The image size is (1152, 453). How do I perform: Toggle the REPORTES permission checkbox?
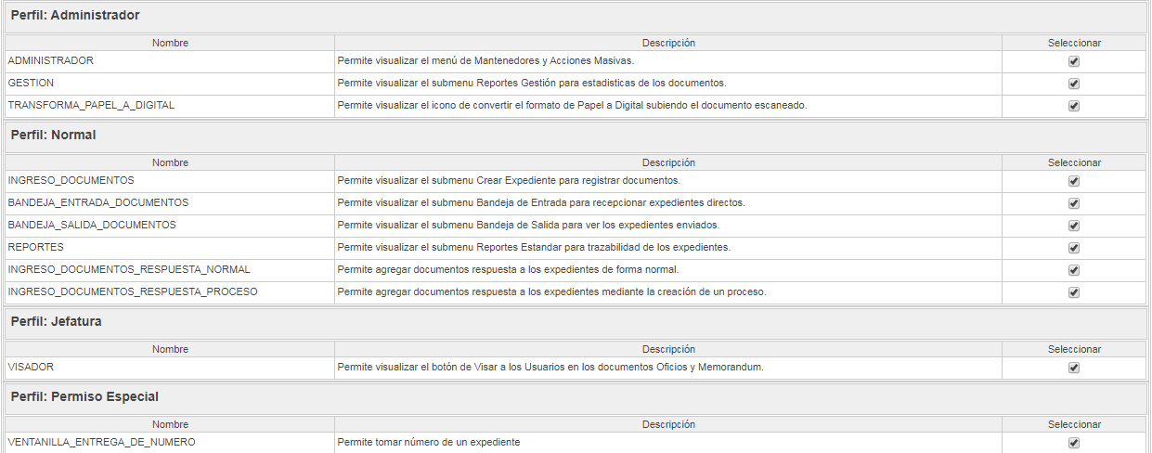pyautogui.click(x=1074, y=248)
